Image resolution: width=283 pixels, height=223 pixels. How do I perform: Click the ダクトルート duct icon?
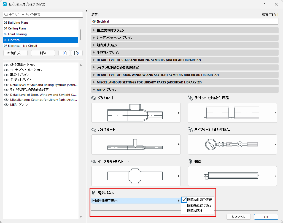pyautogui.click(x=94, y=98)
